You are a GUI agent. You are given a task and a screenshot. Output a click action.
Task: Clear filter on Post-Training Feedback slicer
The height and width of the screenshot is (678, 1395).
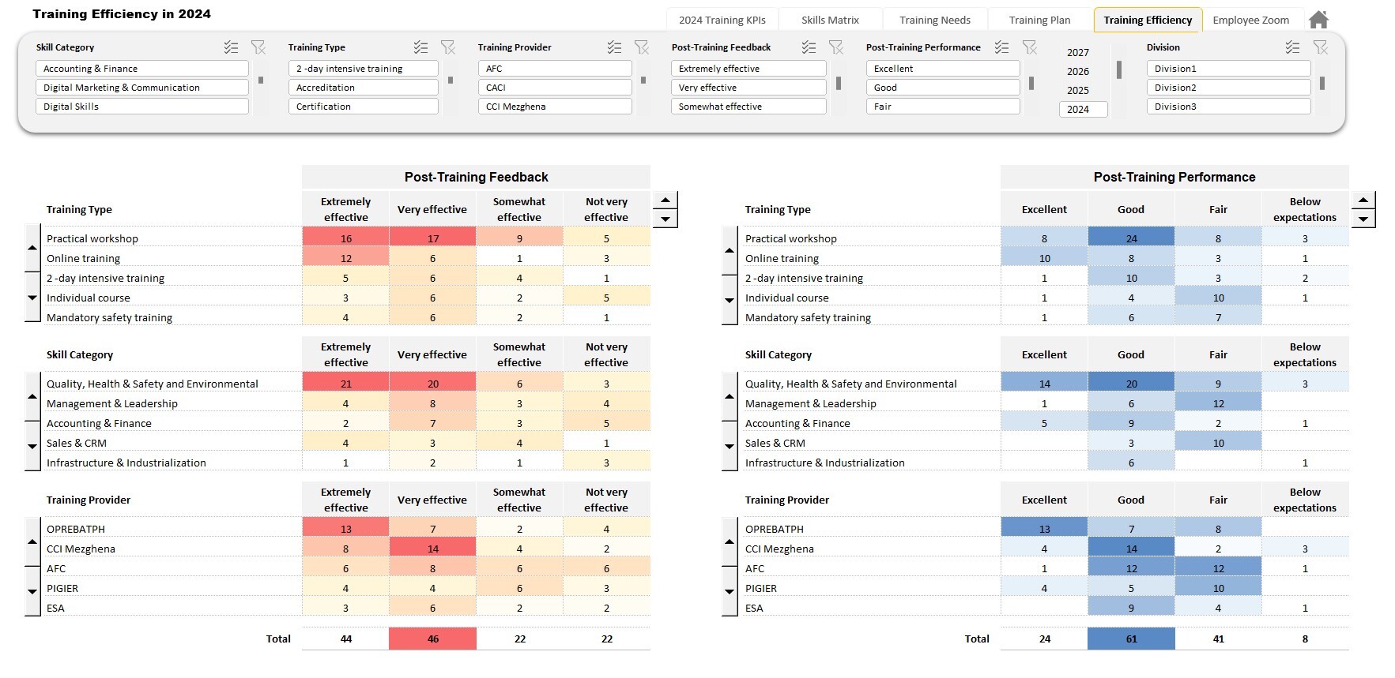[836, 47]
